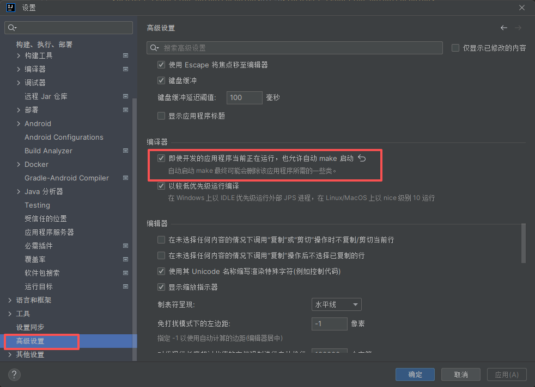This screenshot has height=387, width=535.
Task: Click the help question mark icon
Action: 15,374
